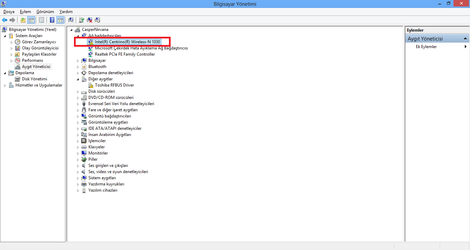Select Realtek PCIe FE Family Controller

coord(125,54)
